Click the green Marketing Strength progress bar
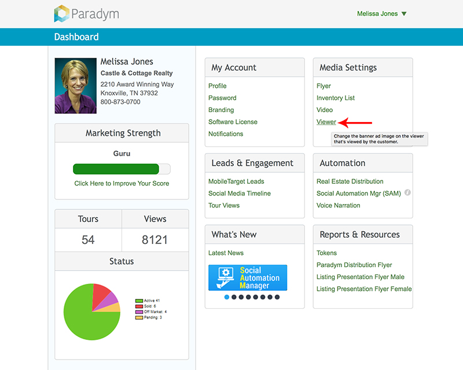This screenshot has height=370, width=463. coord(116,169)
